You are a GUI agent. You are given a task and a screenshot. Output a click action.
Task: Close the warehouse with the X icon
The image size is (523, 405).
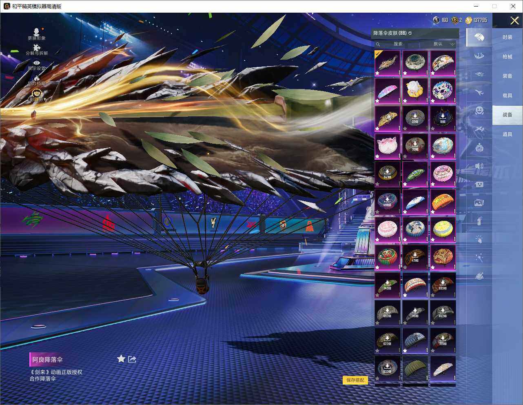click(x=514, y=20)
